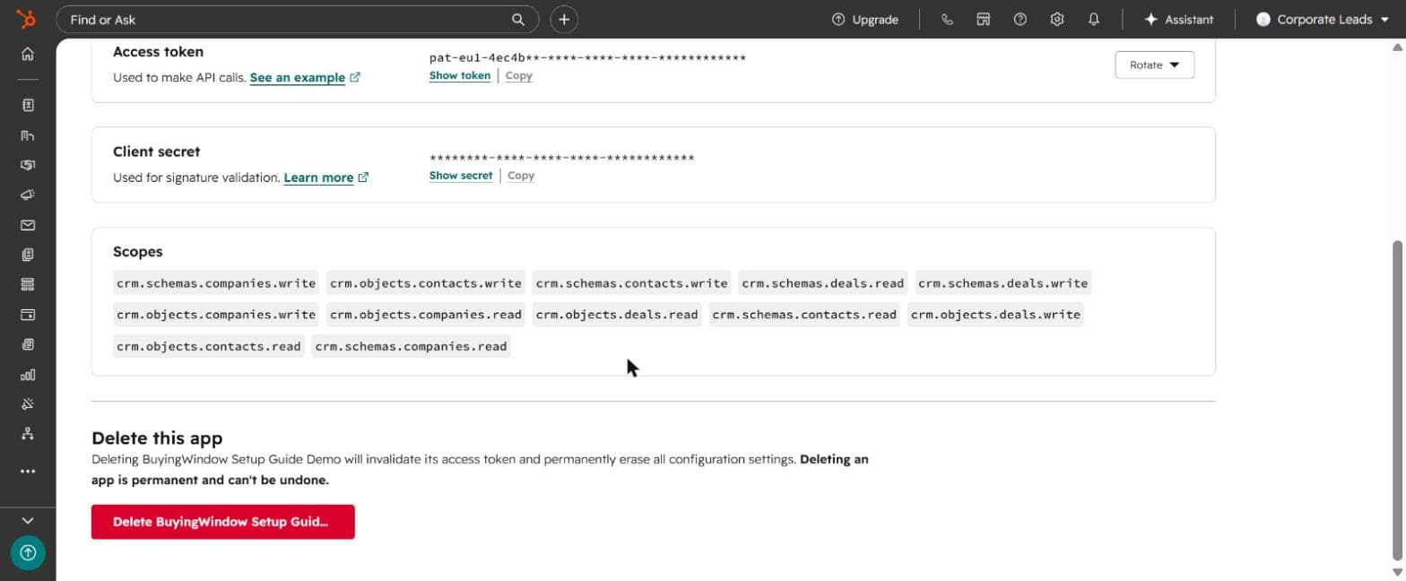Open the envelope icon in sidebar

tap(28, 225)
